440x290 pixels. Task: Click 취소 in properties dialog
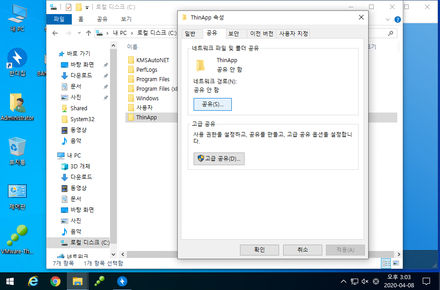coord(303,250)
